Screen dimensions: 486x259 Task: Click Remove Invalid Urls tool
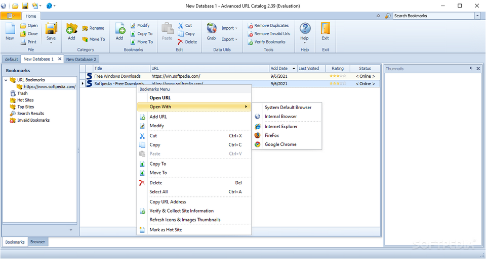269,34
